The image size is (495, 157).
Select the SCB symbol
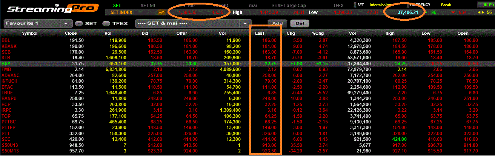click(6, 52)
